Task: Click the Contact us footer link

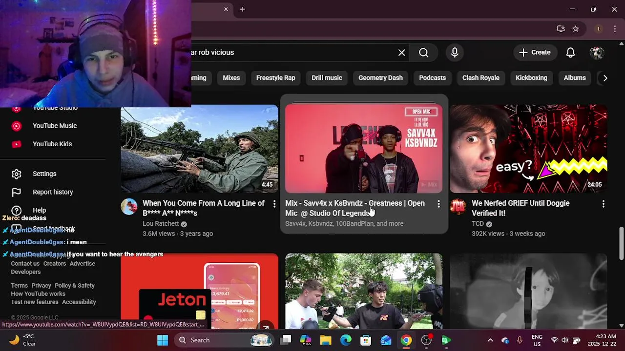Action: pyautogui.click(x=25, y=263)
